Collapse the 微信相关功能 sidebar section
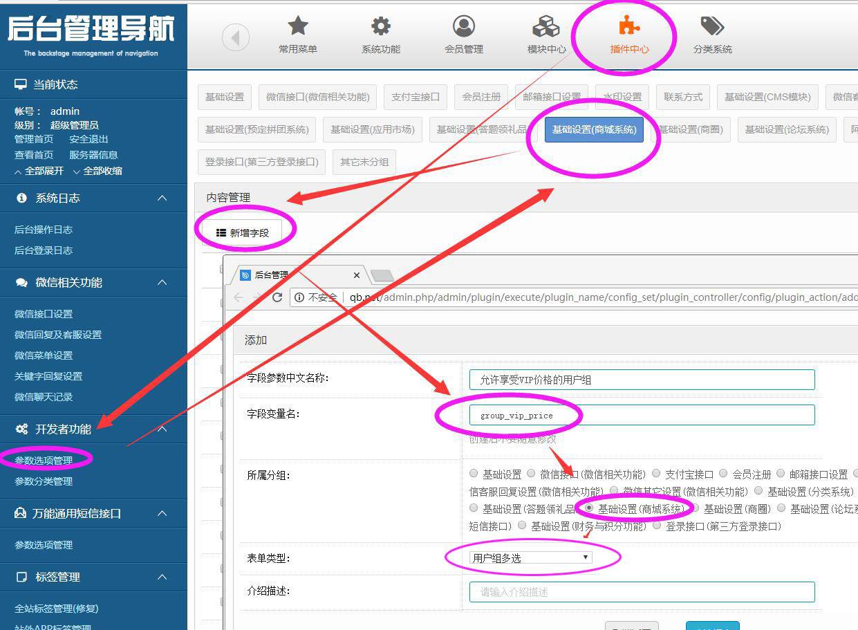 click(x=162, y=283)
